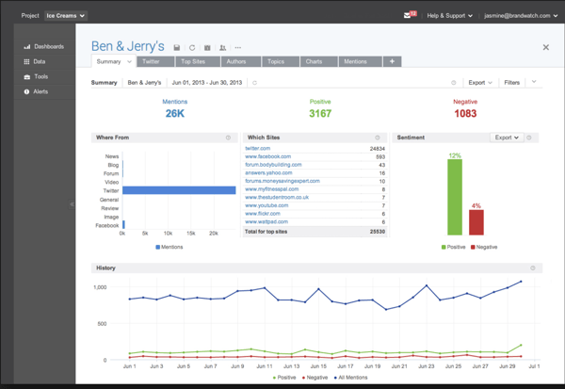
Task: Open the jasmine@brandwatch.com account menu
Action: [521, 15]
